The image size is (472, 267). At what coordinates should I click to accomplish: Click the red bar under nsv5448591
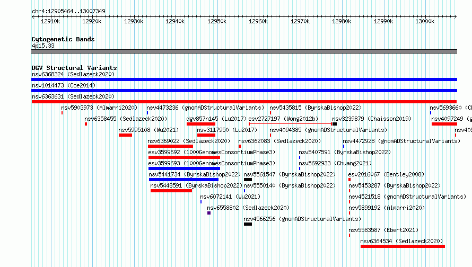click(x=171, y=191)
